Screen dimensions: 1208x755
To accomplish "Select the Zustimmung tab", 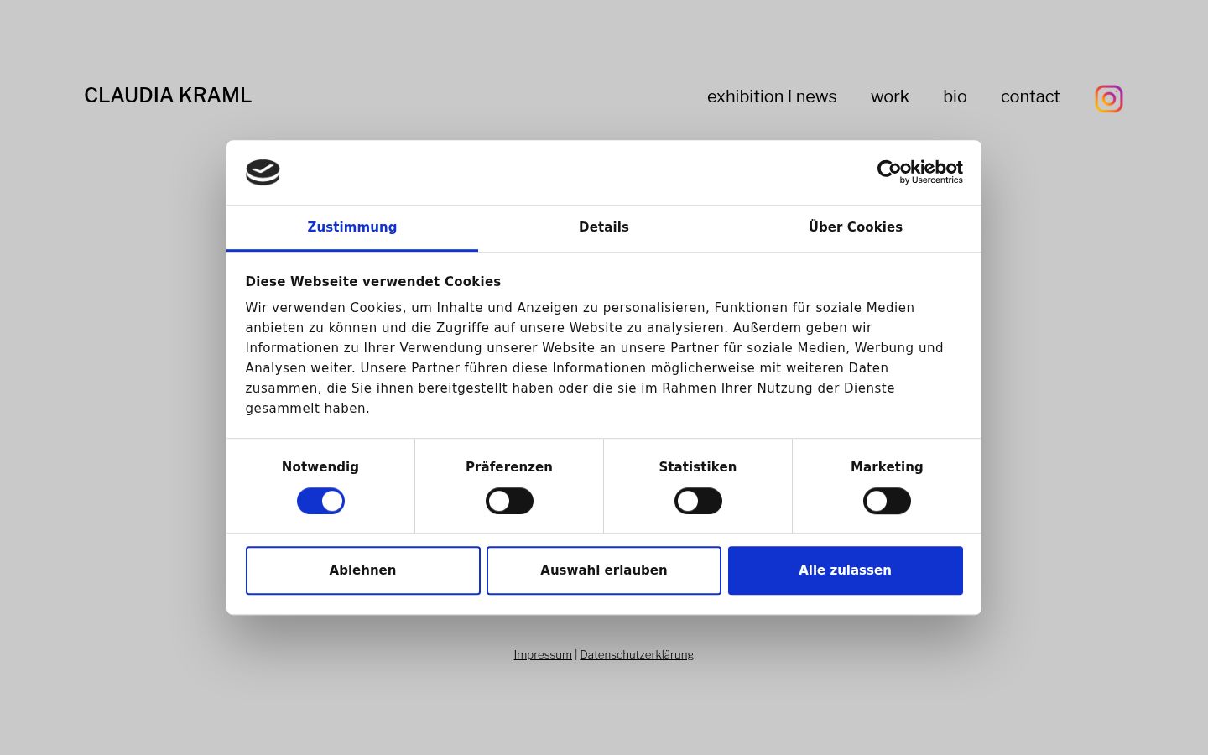I will [352, 227].
